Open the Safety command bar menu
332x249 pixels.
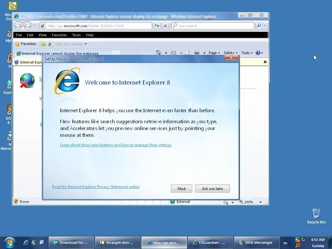(x=231, y=53)
